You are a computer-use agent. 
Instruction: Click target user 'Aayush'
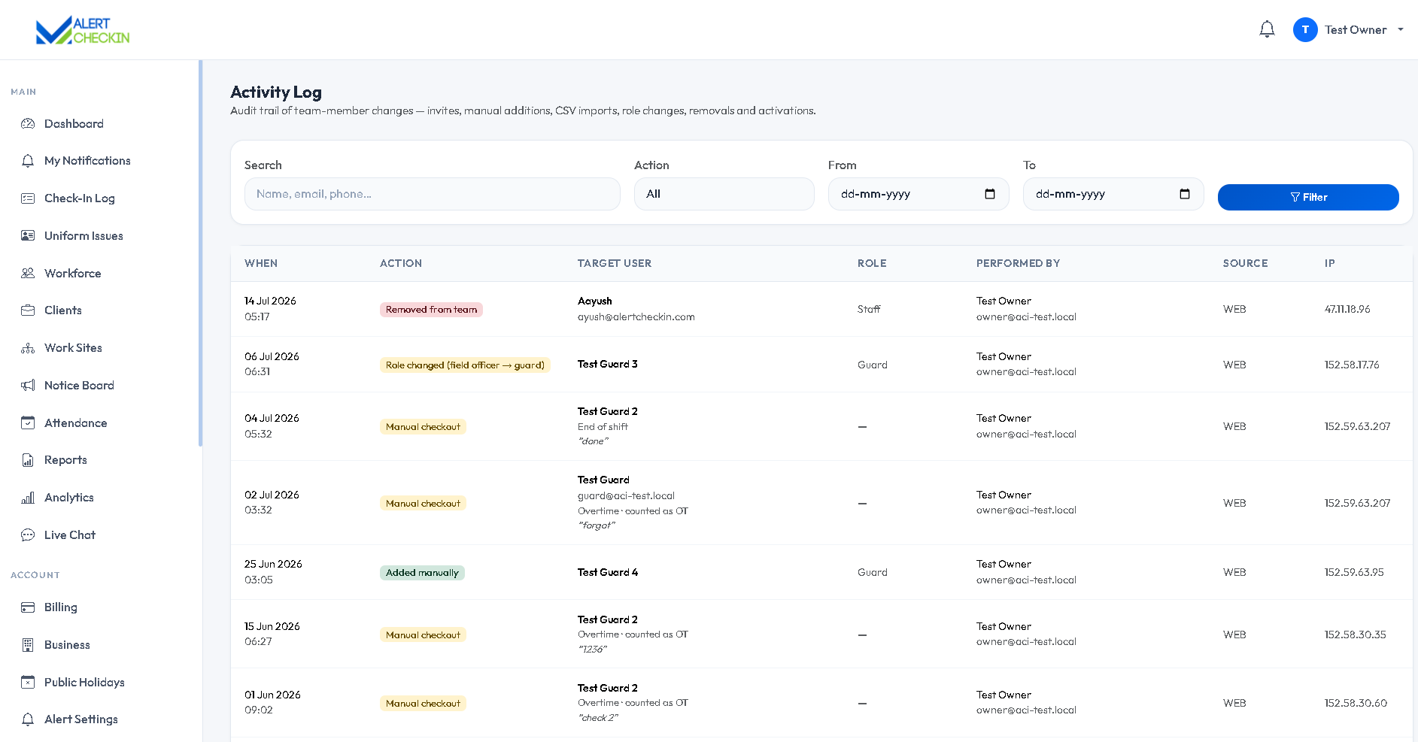594,301
